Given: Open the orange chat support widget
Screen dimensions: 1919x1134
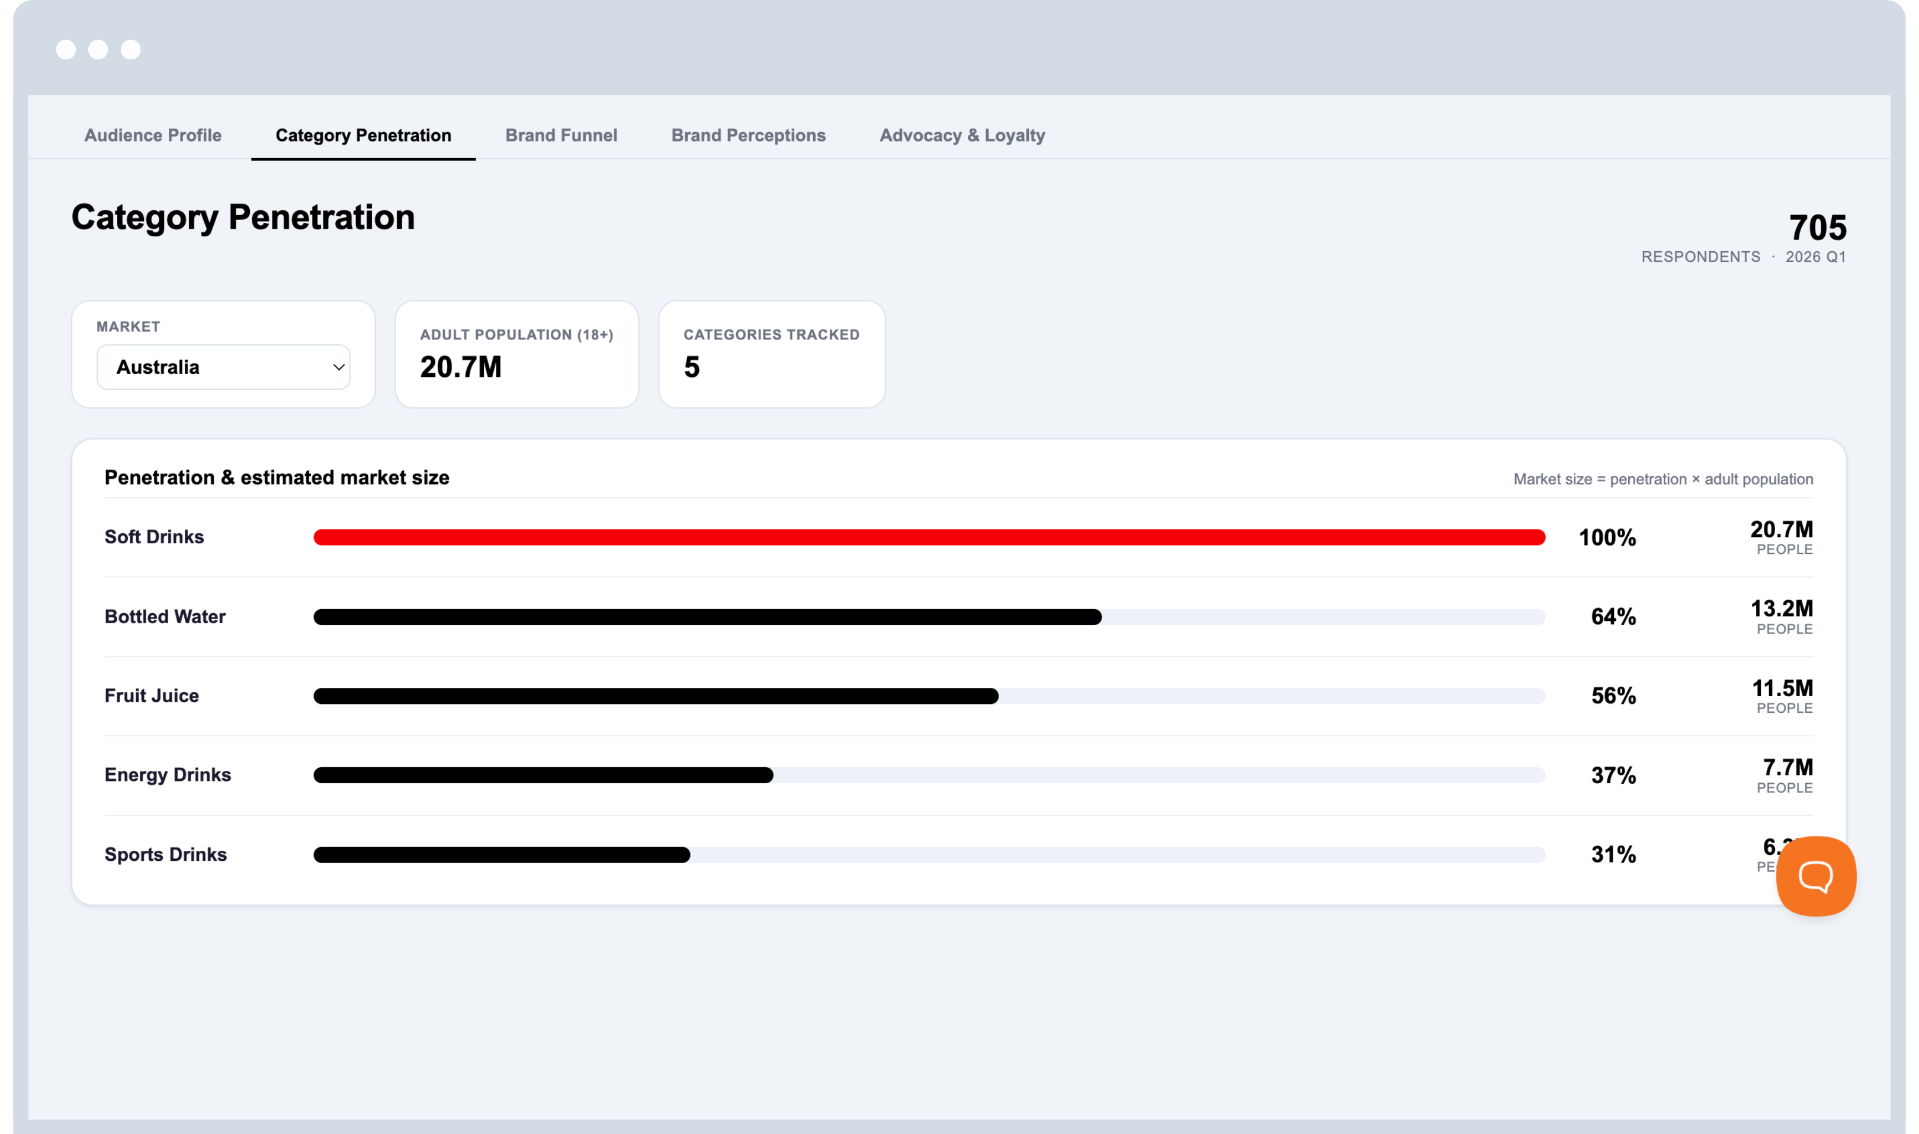Looking at the screenshot, I should [1815, 876].
